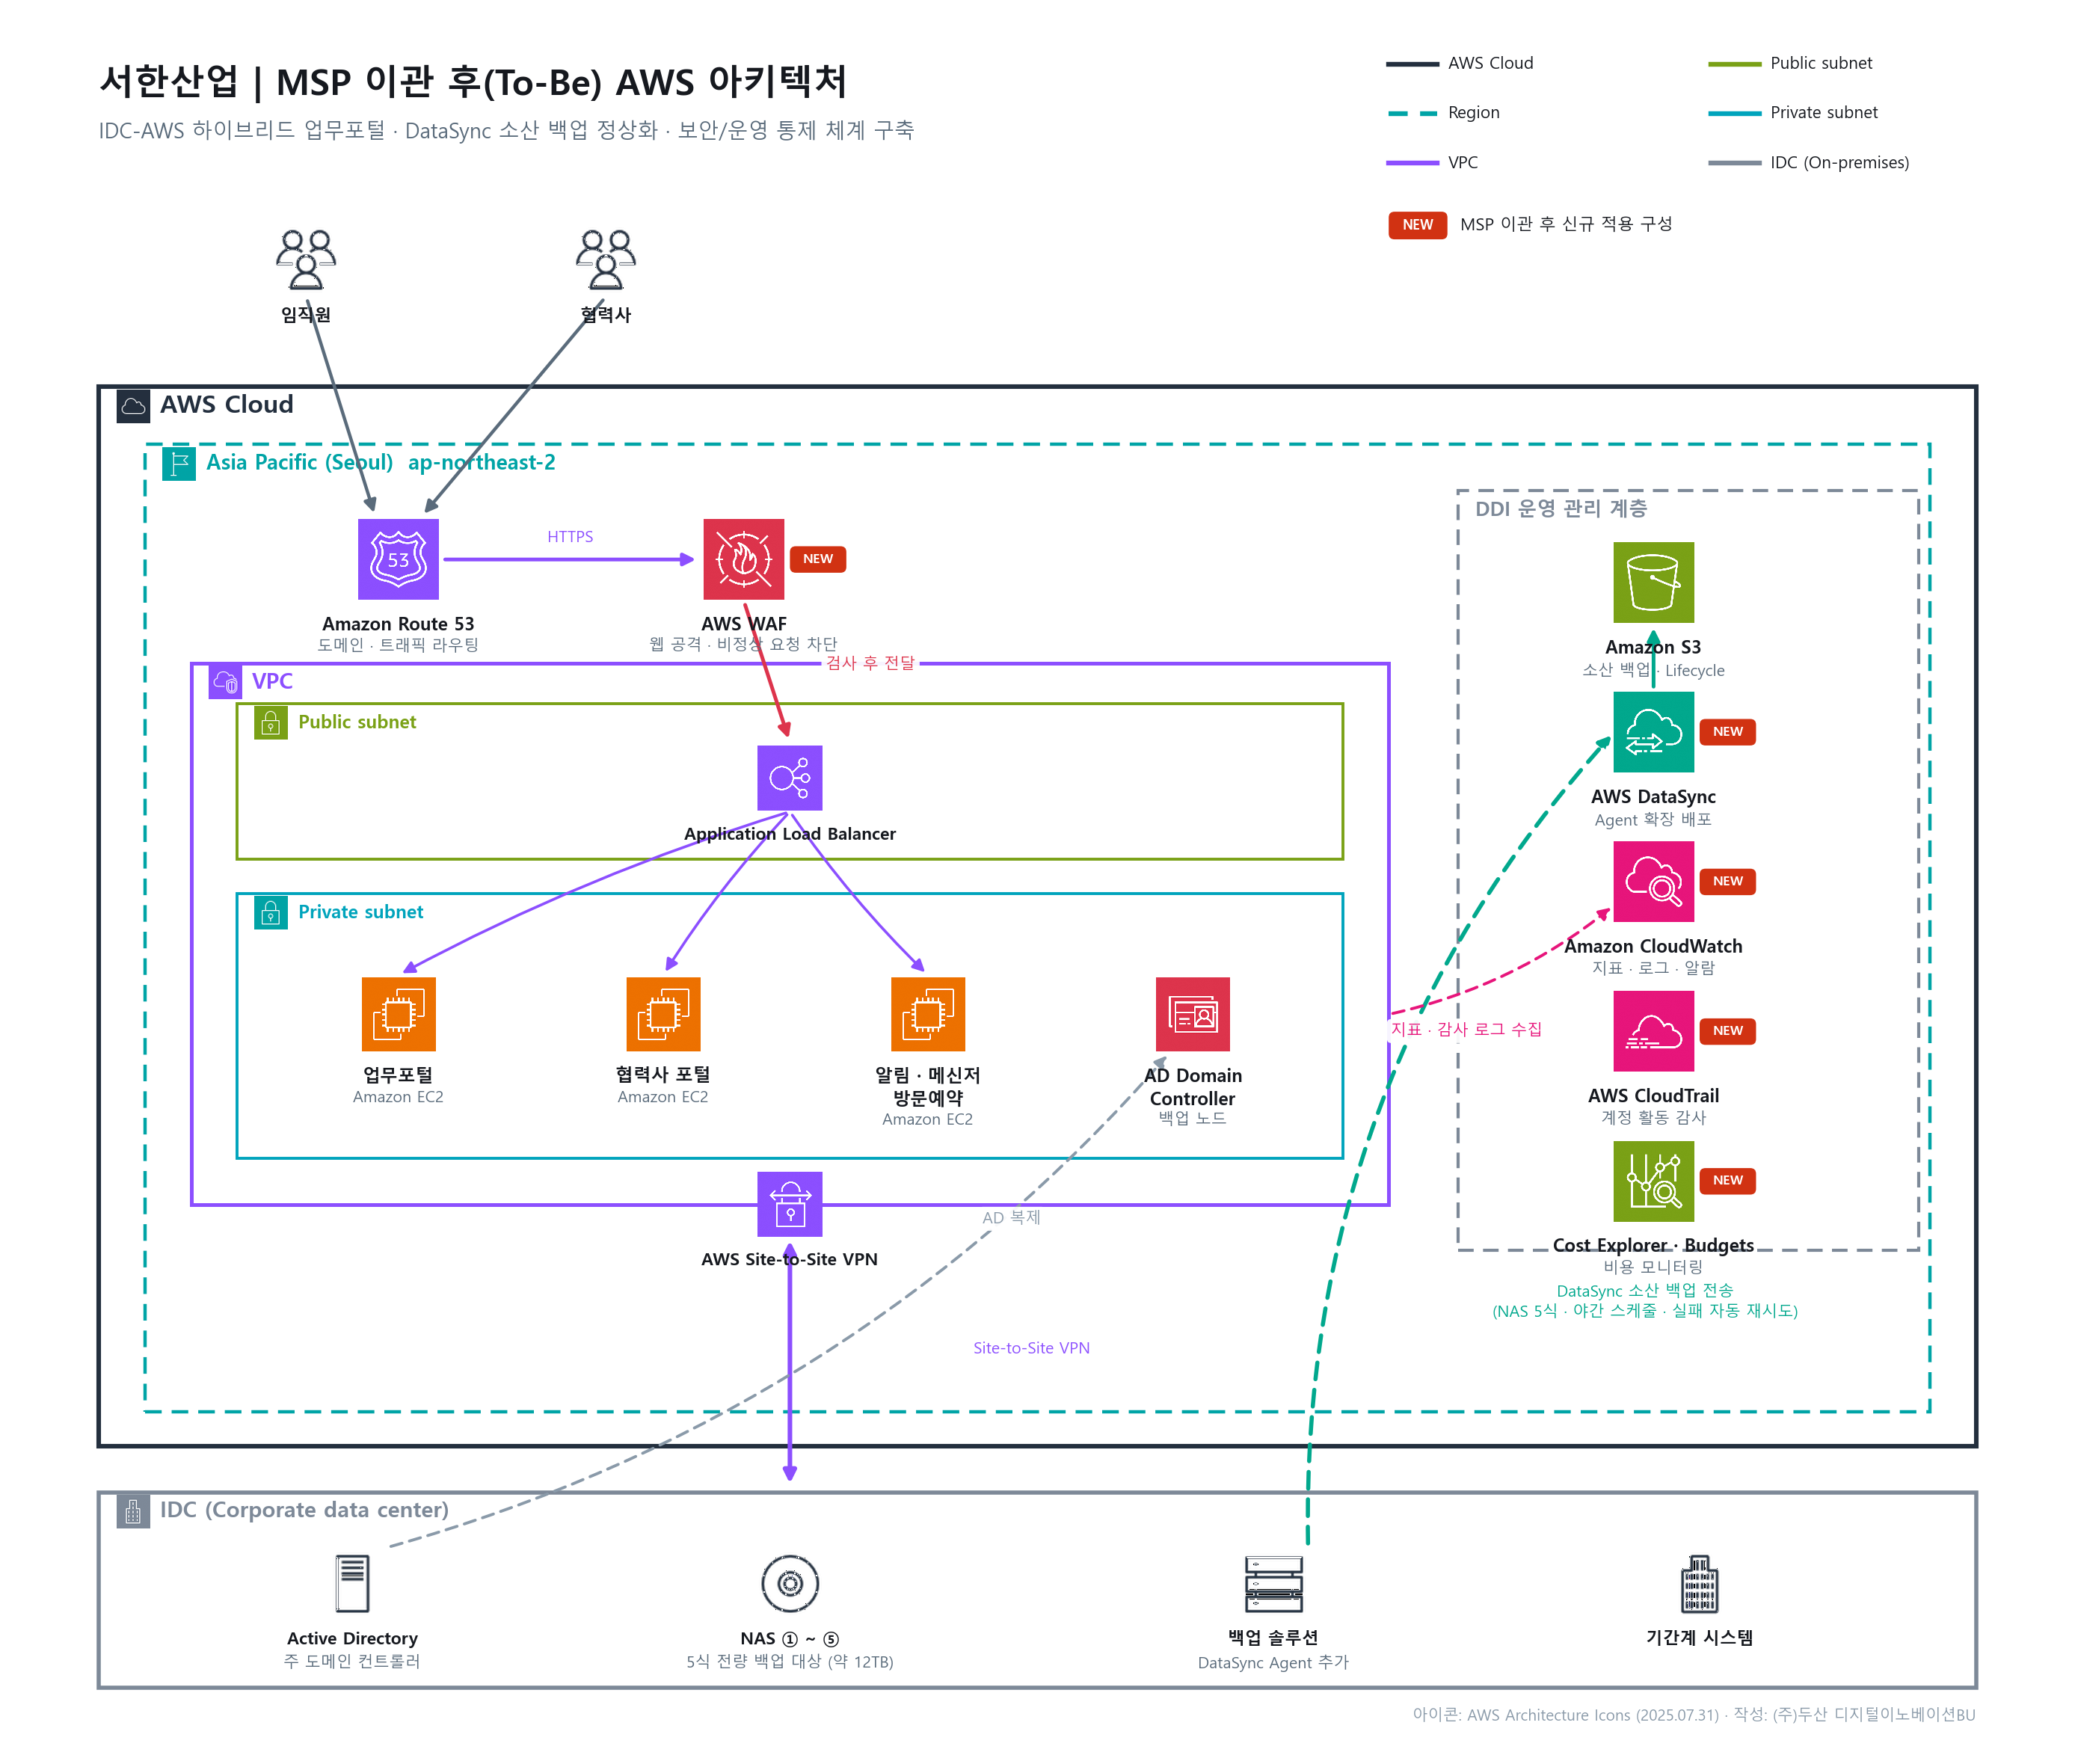Click the 협력사 users icon
The image size is (2075, 1764).
[x=605, y=260]
